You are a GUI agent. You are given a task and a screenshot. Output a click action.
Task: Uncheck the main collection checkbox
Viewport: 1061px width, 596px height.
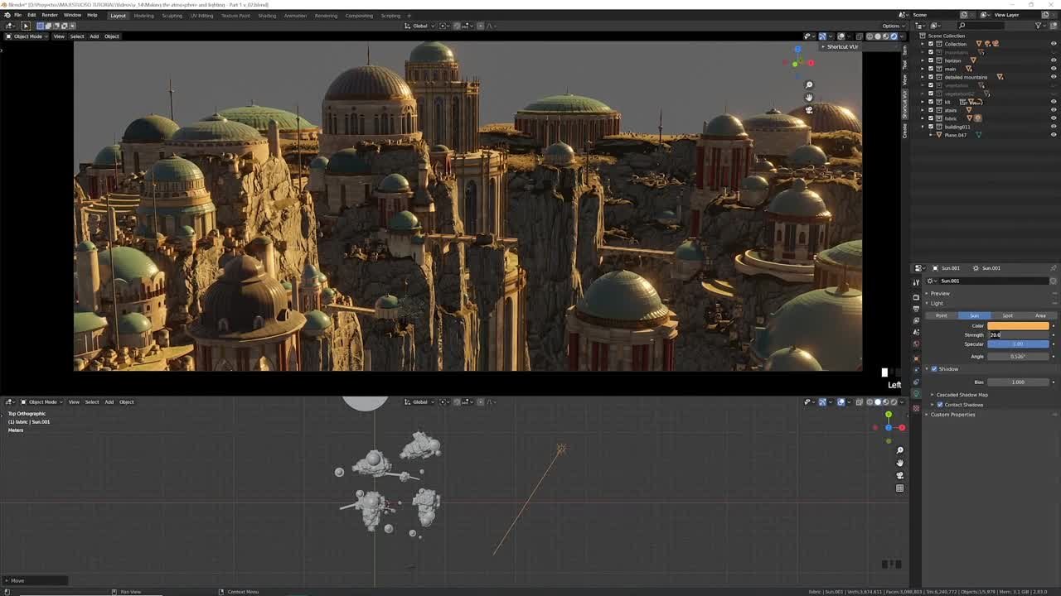point(931,69)
